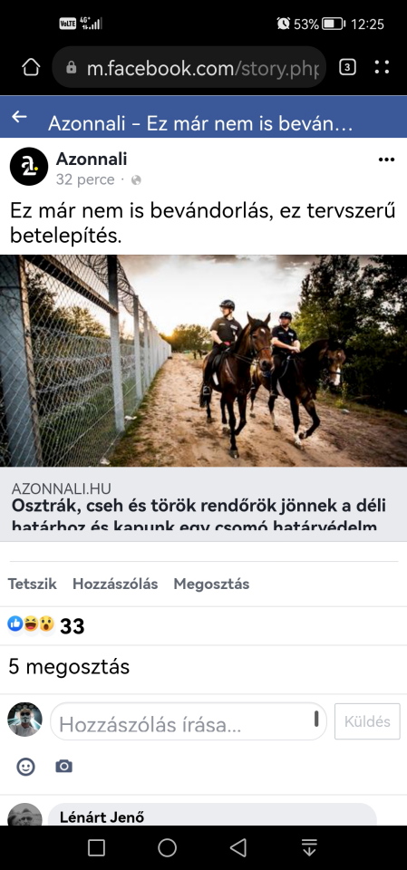
Task: Open the 5 megosztás shares list
Action: tap(69, 667)
